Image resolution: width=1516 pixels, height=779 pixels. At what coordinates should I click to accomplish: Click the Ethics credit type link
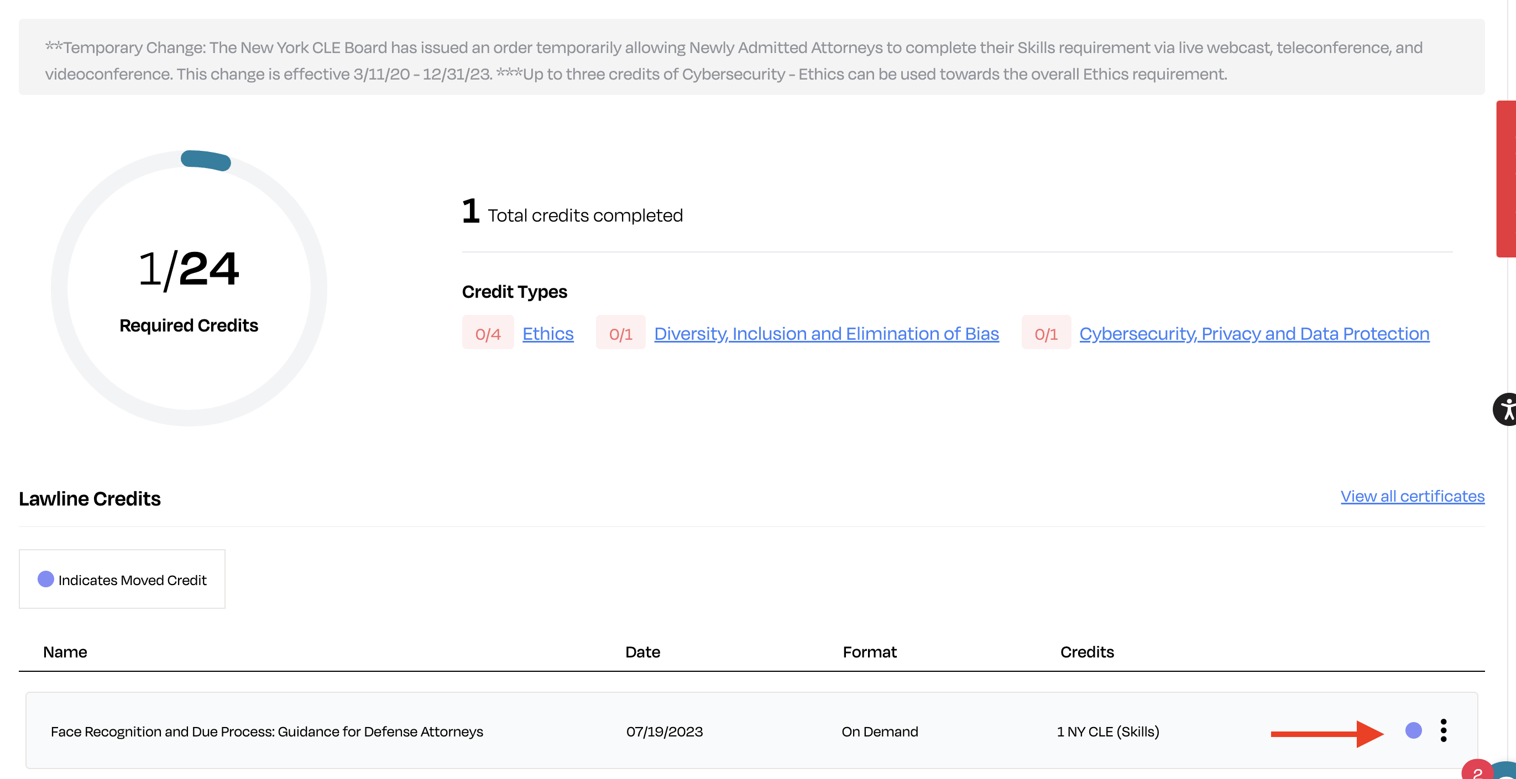[x=547, y=333]
